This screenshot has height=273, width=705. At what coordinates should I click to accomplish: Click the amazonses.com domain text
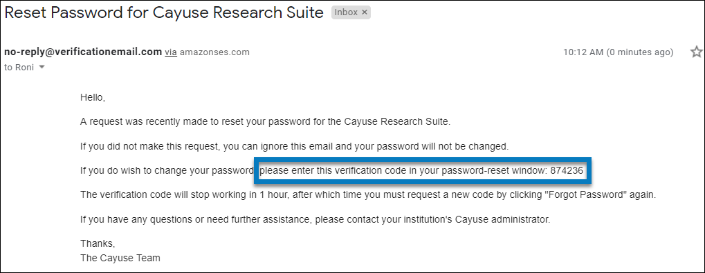pyautogui.click(x=214, y=52)
